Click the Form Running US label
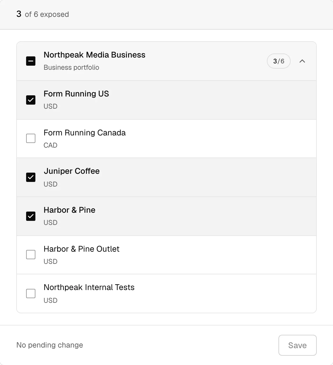 click(x=76, y=94)
